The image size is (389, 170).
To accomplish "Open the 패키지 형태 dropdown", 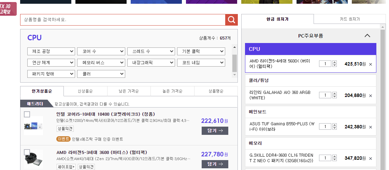I will 51,74.
